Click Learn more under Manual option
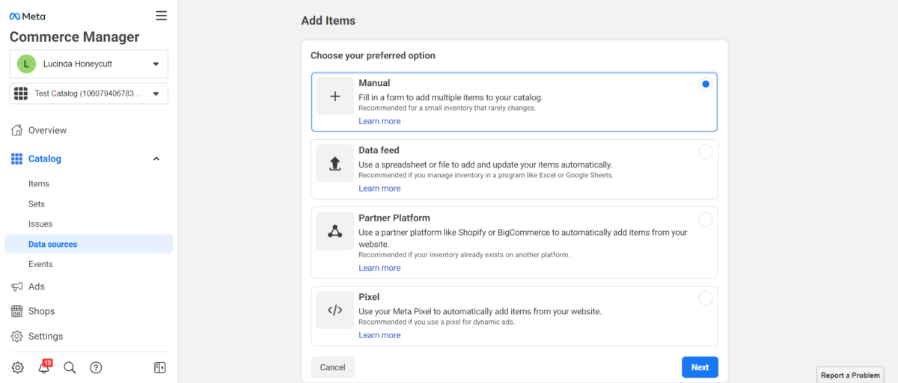This screenshot has height=383, width=898. tap(379, 121)
